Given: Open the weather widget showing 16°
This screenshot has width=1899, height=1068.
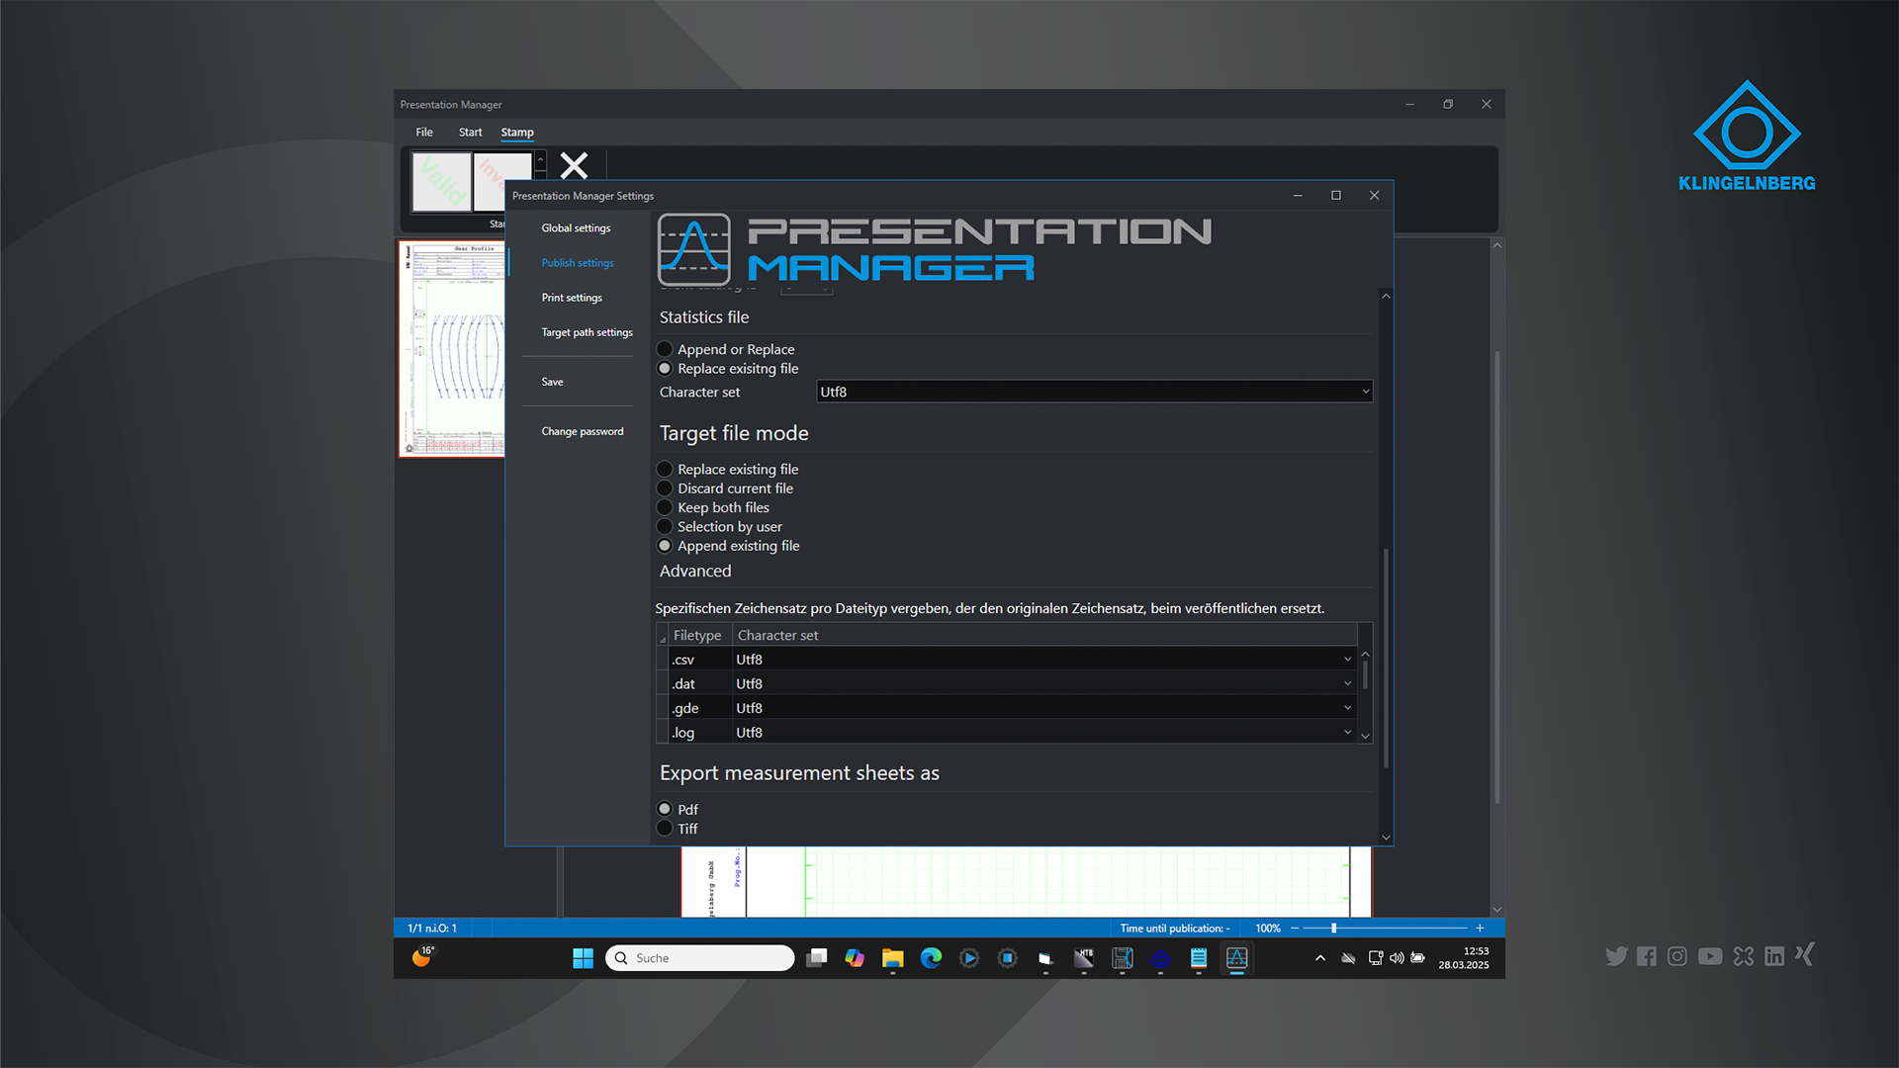Looking at the screenshot, I should tap(423, 956).
